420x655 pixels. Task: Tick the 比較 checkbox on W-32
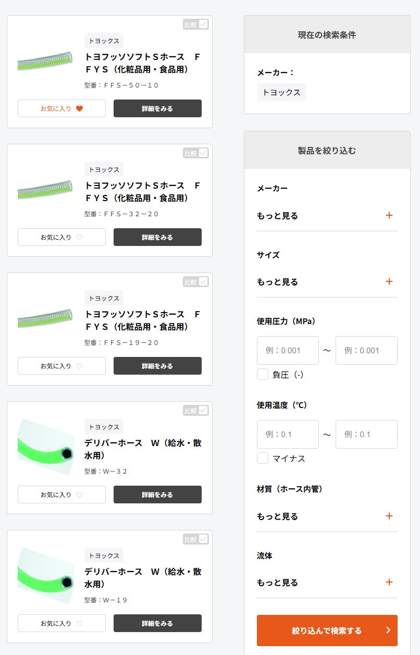pos(203,411)
